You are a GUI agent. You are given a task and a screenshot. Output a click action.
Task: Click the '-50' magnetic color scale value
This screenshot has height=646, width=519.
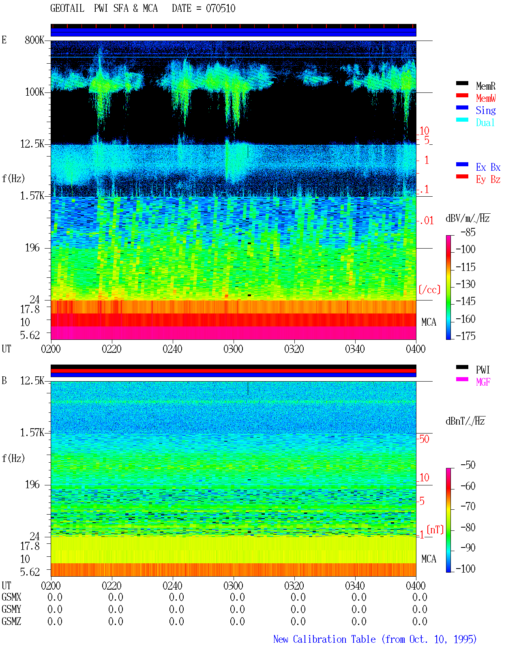coord(468,465)
